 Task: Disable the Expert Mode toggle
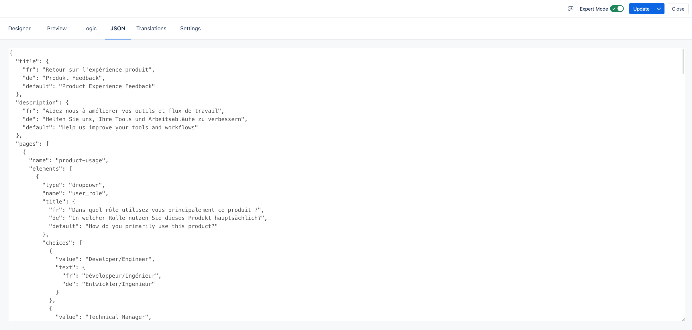point(617,9)
